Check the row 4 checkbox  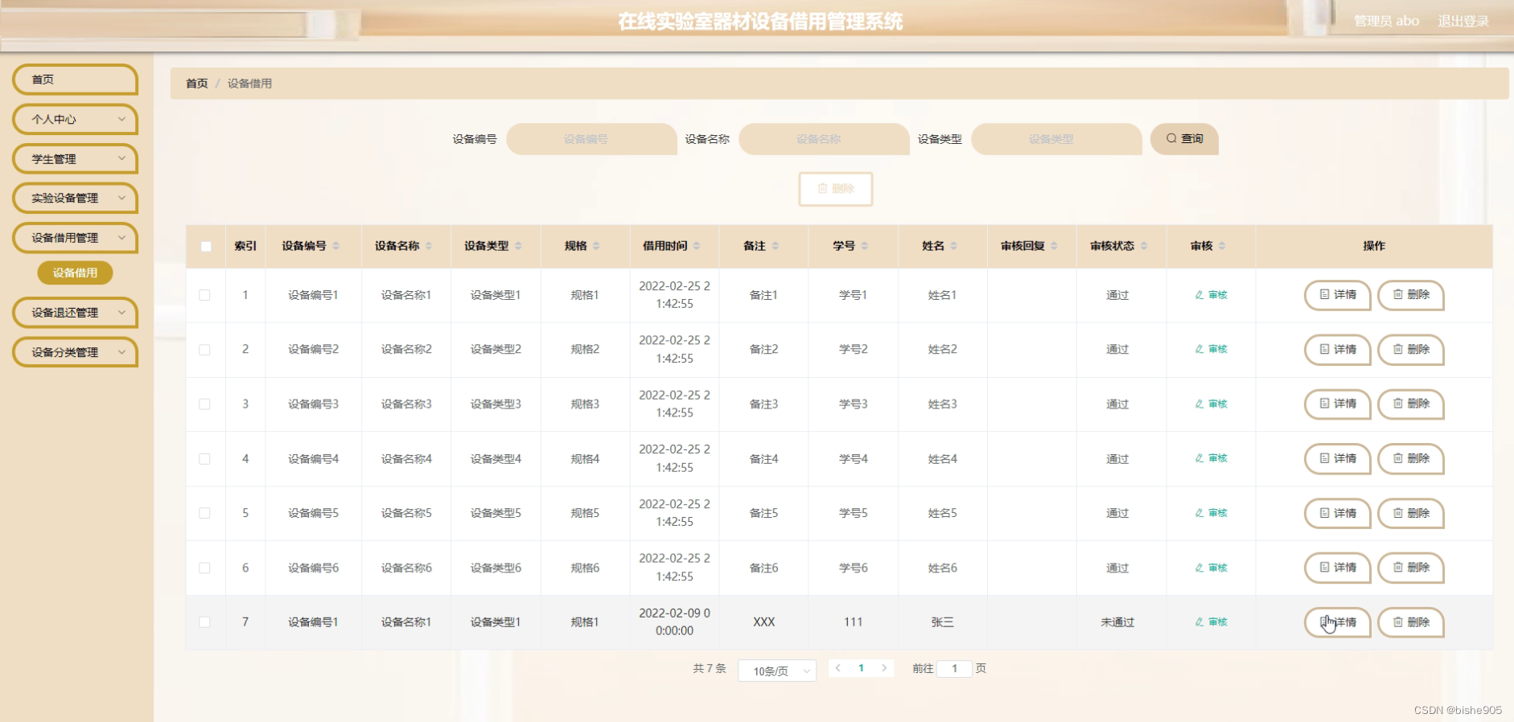click(204, 459)
